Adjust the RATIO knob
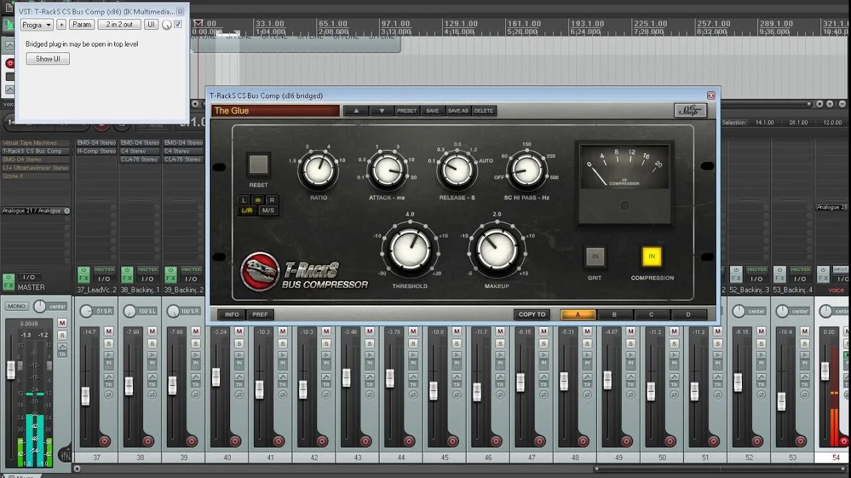The width and height of the screenshot is (851, 478). (318, 170)
